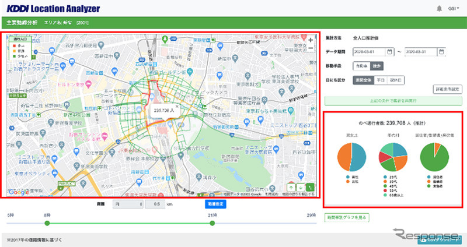Click the 0.5 km radius field
The width and height of the screenshot is (467, 247).
pos(155,204)
